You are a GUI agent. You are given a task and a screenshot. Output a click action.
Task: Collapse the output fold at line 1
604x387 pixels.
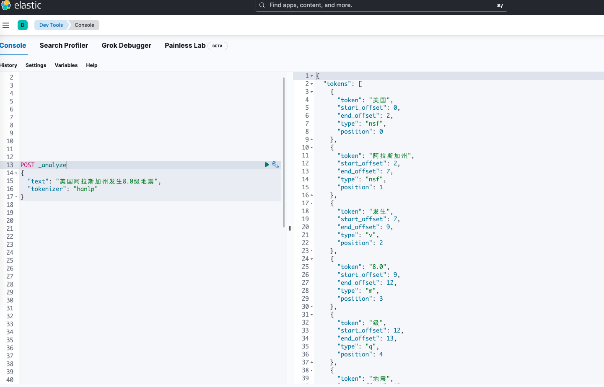(x=311, y=76)
